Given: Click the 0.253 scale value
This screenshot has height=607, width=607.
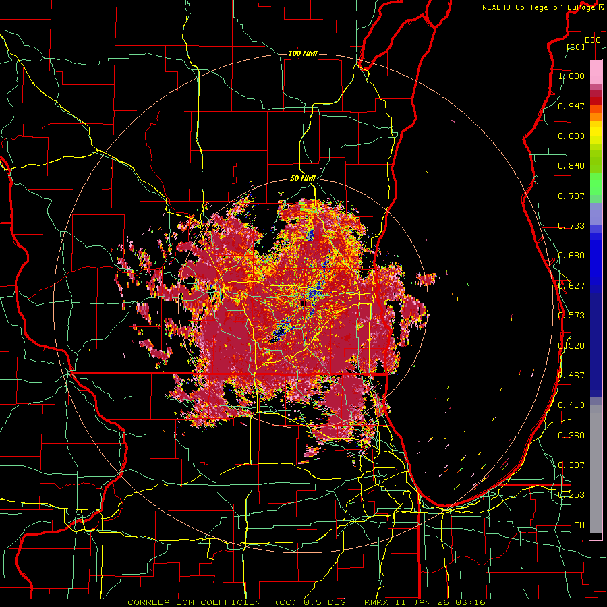Looking at the screenshot, I should pyautogui.click(x=571, y=495).
